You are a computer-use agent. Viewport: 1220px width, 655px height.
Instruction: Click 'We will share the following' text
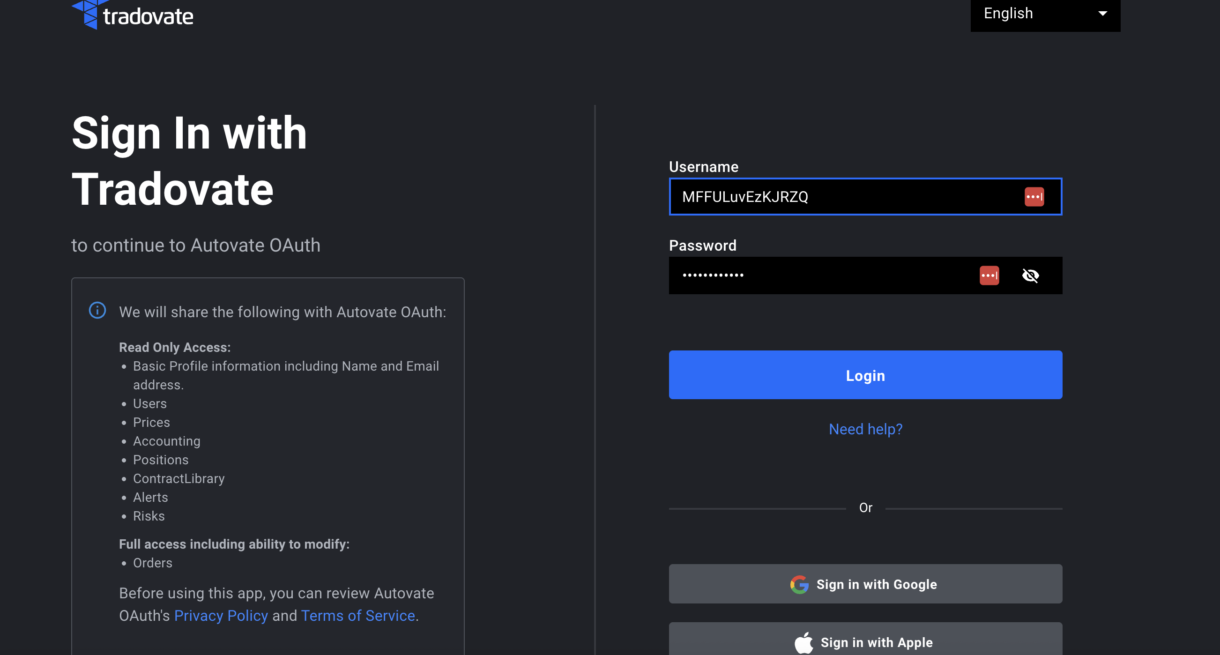coord(283,312)
